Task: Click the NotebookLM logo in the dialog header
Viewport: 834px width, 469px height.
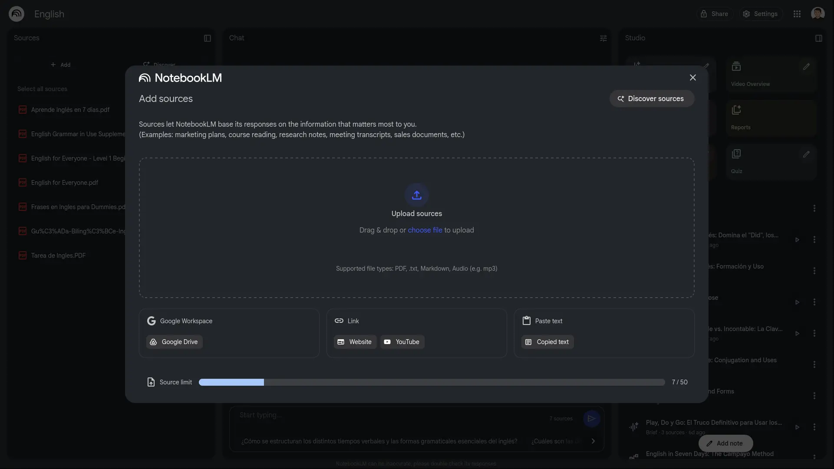Action: 145,78
